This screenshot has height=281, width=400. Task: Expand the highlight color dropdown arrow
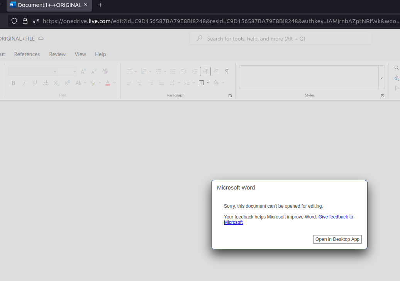pyautogui.click(x=100, y=83)
